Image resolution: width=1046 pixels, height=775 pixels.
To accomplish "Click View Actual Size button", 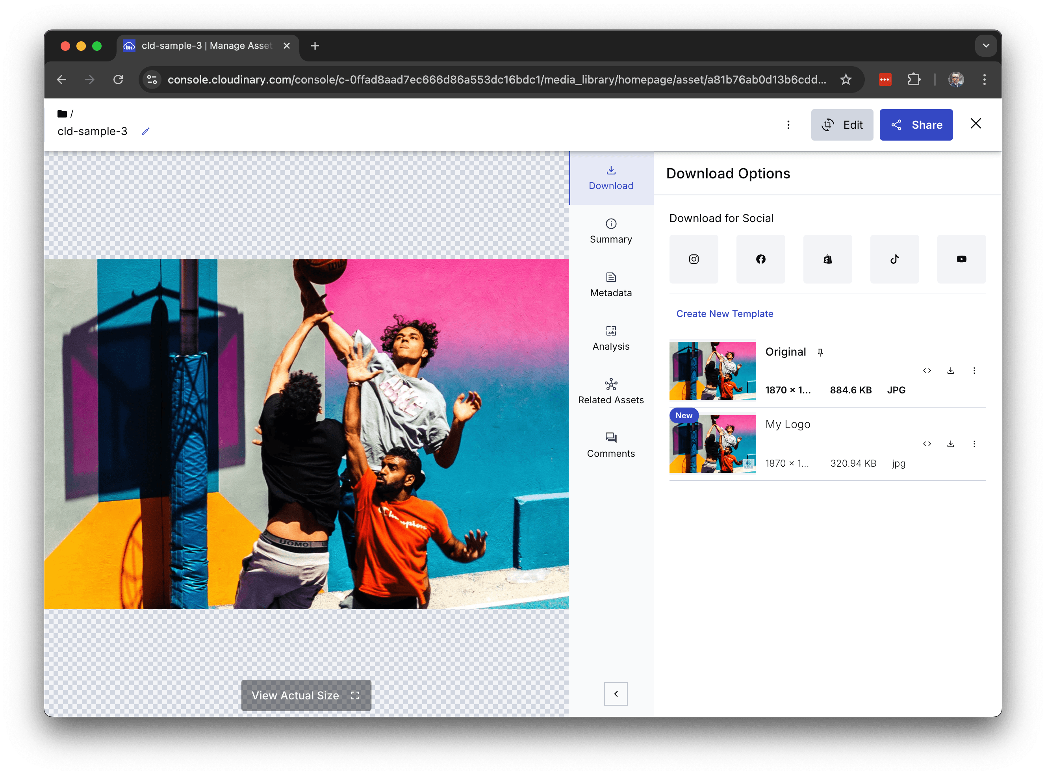I will pos(306,695).
